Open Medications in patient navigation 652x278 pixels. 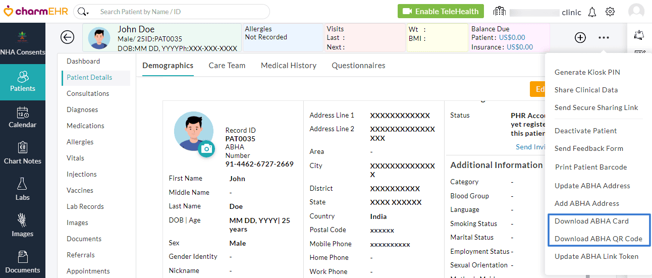[x=85, y=126]
